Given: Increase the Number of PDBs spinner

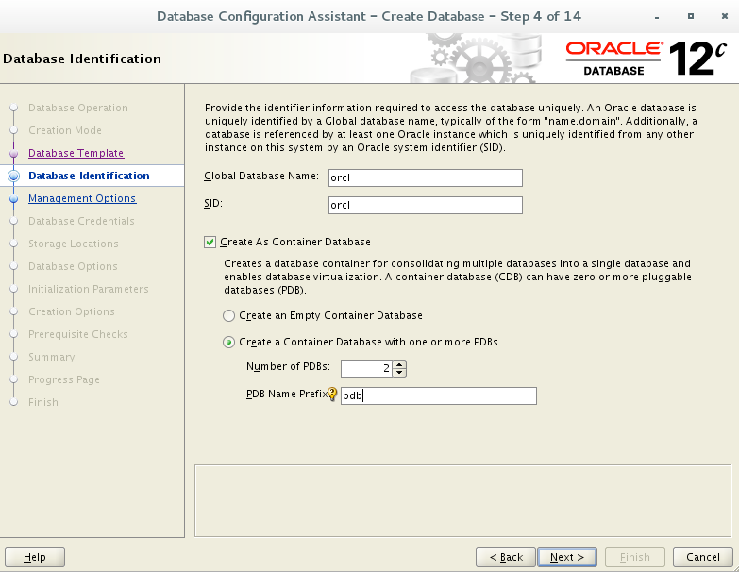Looking at the screenshot, I should tap(399, 364).
